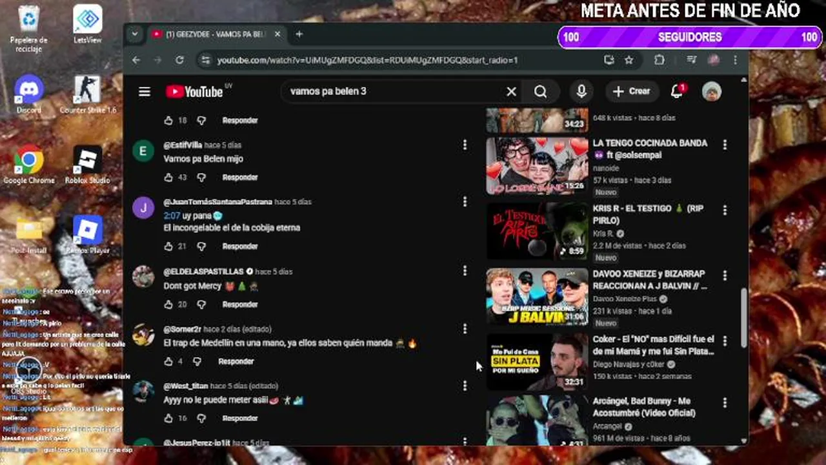This screenshot has height=465, width=826.
Task: Open options menu for @Somer2r comment
Action: pyautogui.click(x=465, y=329)
